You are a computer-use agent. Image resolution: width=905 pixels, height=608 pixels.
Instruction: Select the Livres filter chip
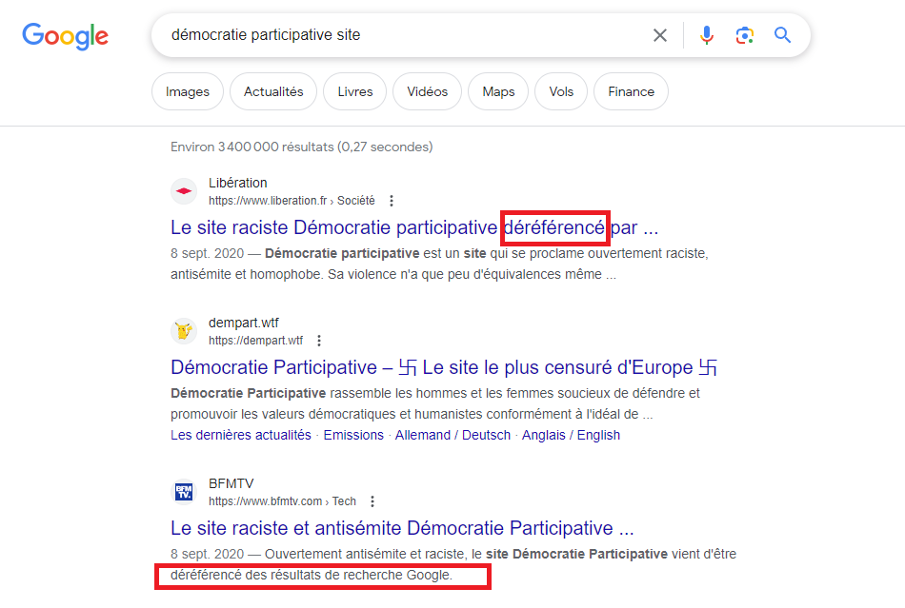point(354,92)
